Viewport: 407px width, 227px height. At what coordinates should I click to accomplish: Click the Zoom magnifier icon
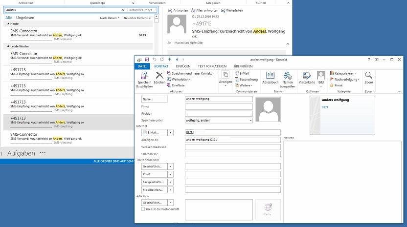[x=368, y=76]
